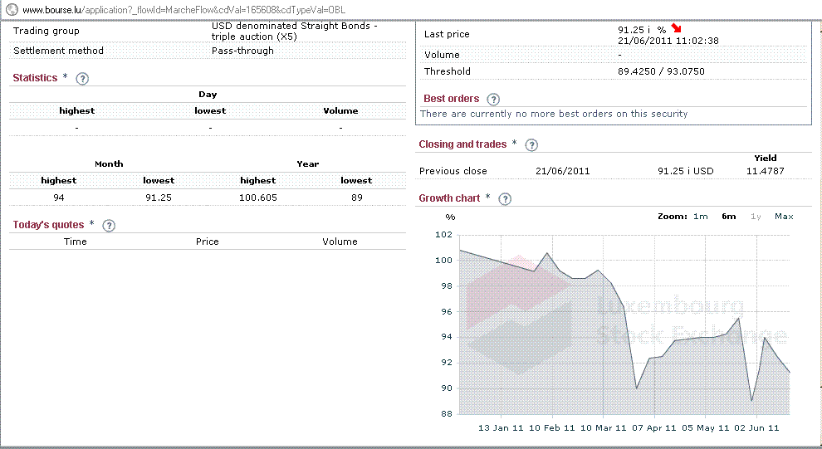The image size is (822, 449).
Task: Set chart zoom to 1m
Action: [701, 217]
